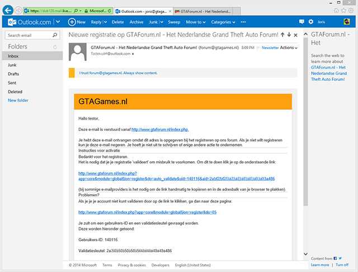The height and width of the screenshot is (272, 358).
Task: Click Learn more in sidebar
Action: click(x=320, y=265)
